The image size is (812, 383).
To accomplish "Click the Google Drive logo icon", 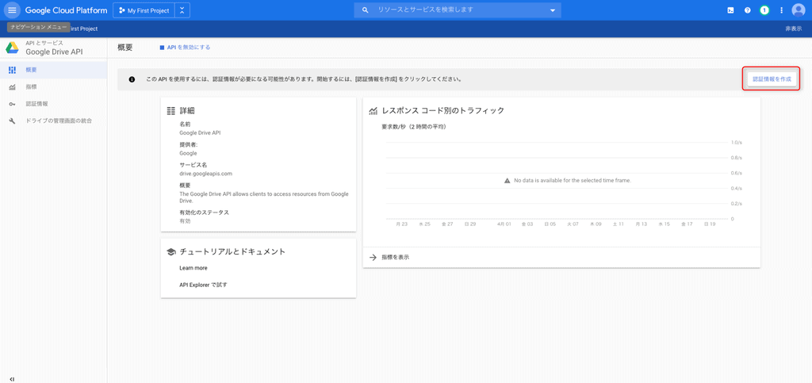I will pos(13,48).
